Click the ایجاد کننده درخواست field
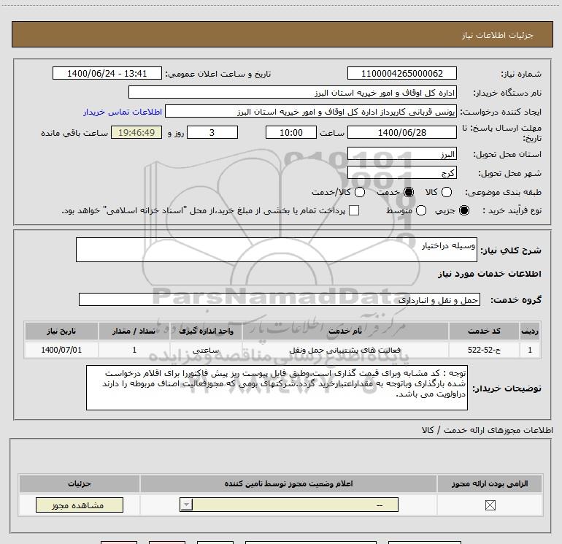 [x=311, y=112]
